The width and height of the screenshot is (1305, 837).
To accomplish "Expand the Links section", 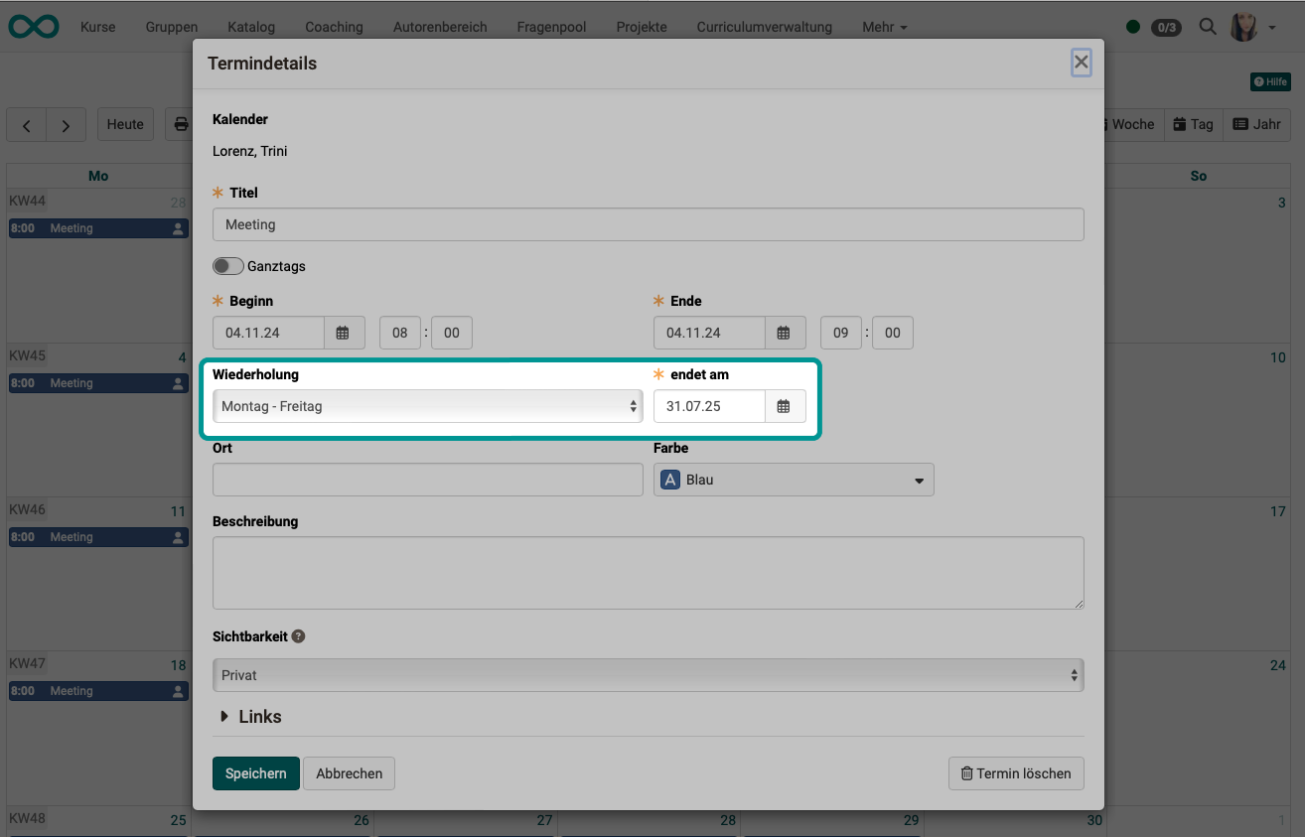I will [250, 717].
